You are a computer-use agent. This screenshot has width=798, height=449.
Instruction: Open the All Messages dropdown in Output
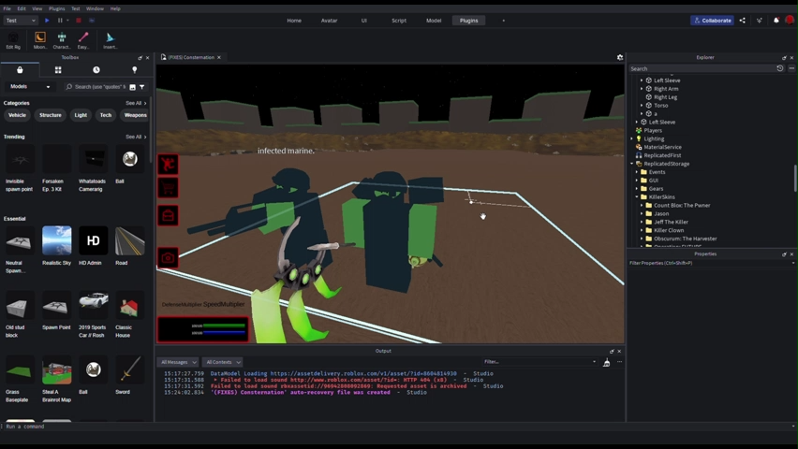178,362
